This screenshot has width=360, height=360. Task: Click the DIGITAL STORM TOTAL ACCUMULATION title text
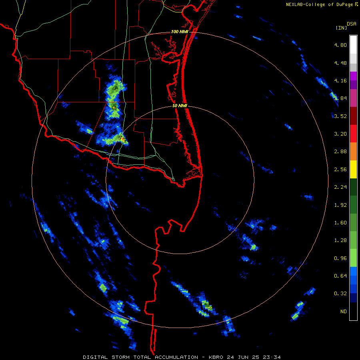tap(140, 357)
